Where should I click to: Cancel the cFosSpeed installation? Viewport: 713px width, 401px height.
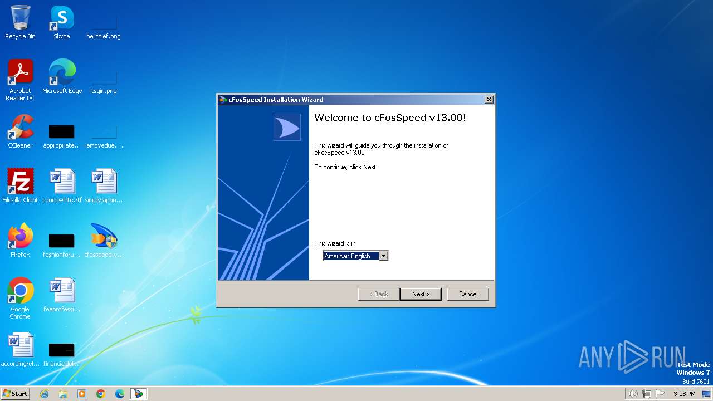click(x=468, y=294)
